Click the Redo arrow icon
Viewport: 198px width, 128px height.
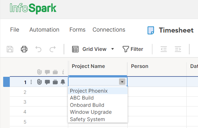click(52, 49)
